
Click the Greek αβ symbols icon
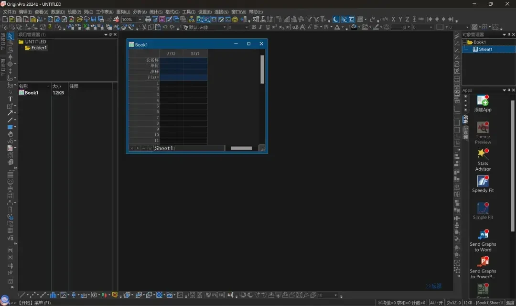[x=295, y=27]
